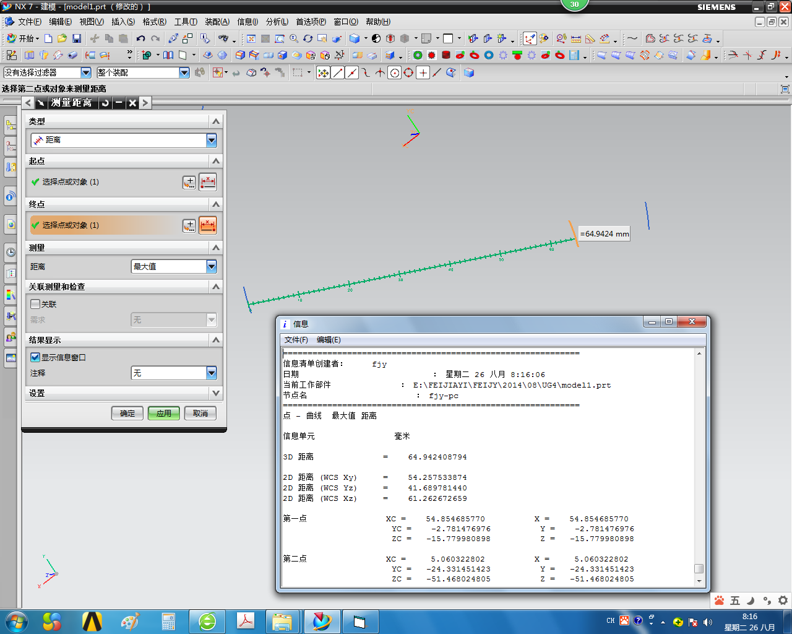The height and width of the screenshot is (634, 792).
Task: Open point constructor for end point
Action: 189,225
